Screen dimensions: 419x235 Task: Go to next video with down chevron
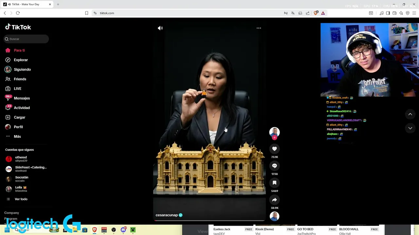pos(410,128)
